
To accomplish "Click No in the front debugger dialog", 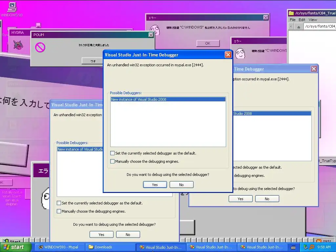I will (181, 184).
